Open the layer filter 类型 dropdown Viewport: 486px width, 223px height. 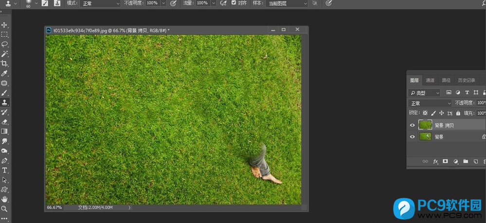(424, 93)
